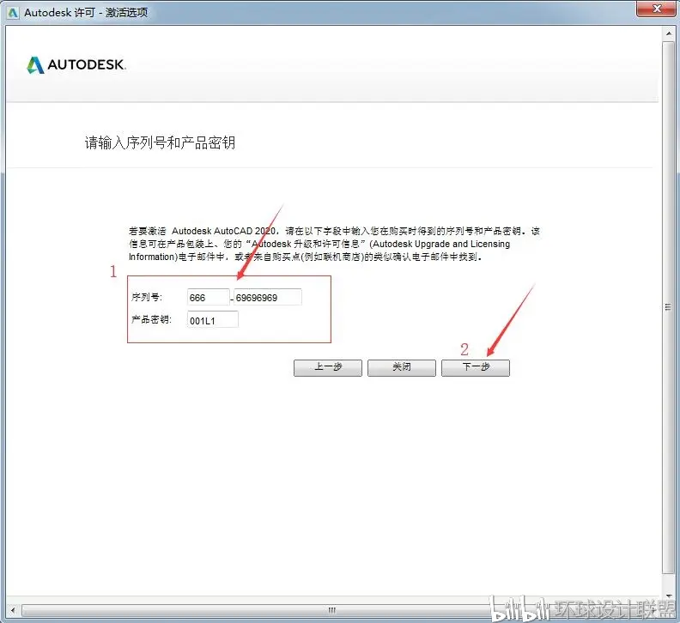Click the vertical scrollbar thumb

click(x=668, y=307)
